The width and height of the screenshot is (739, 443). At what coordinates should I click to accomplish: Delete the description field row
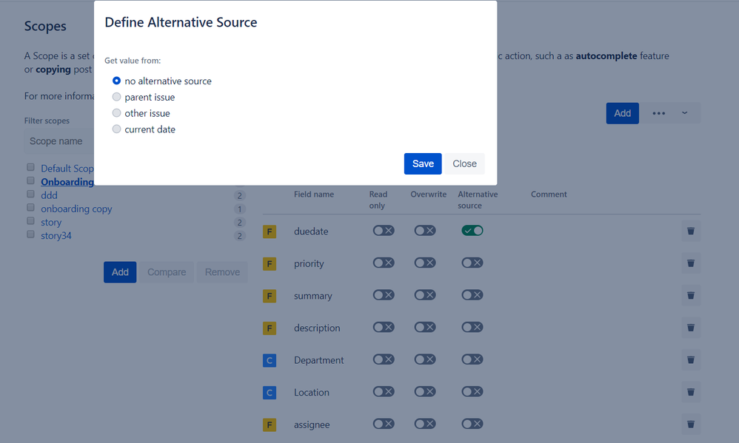[x=690, y=328]
